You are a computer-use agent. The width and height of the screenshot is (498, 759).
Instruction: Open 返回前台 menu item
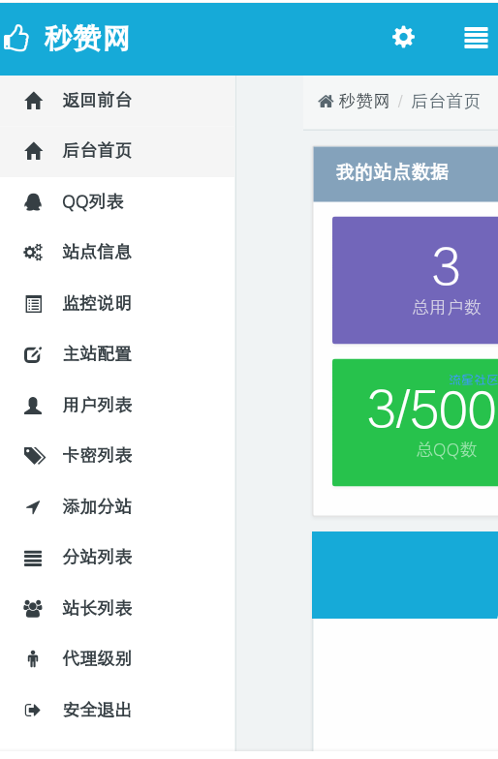[118, 101]
